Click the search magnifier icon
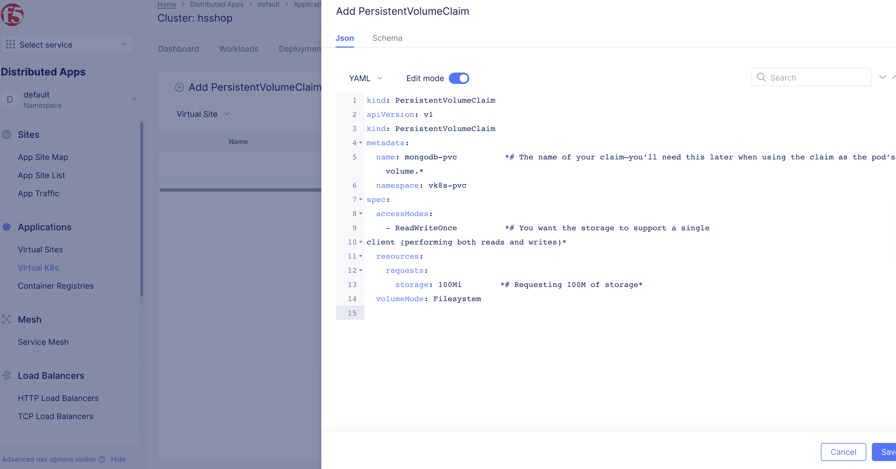 [761, 77]
